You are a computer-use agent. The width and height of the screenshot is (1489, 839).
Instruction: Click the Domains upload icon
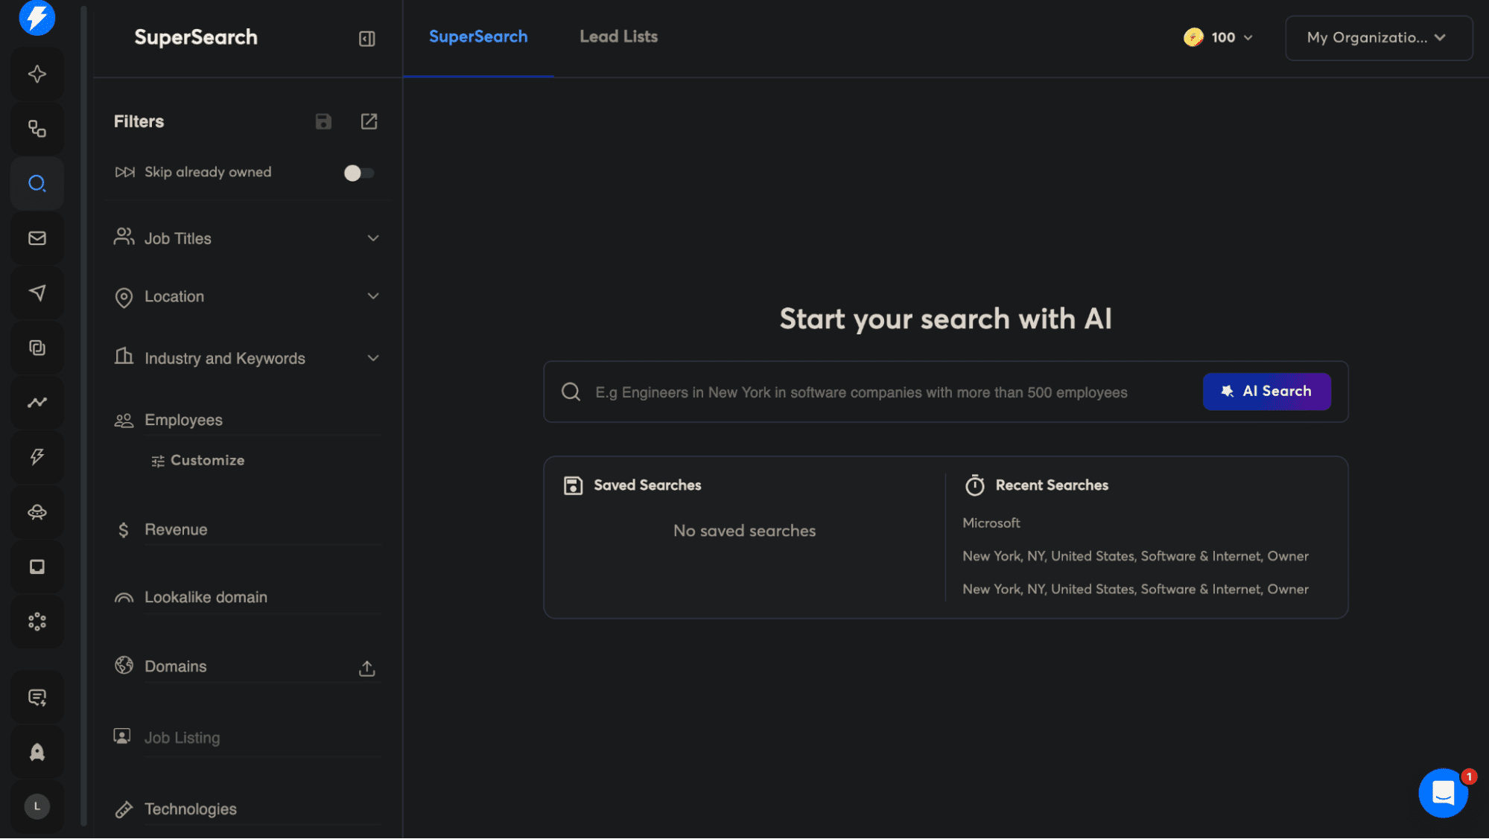(366, 668)
